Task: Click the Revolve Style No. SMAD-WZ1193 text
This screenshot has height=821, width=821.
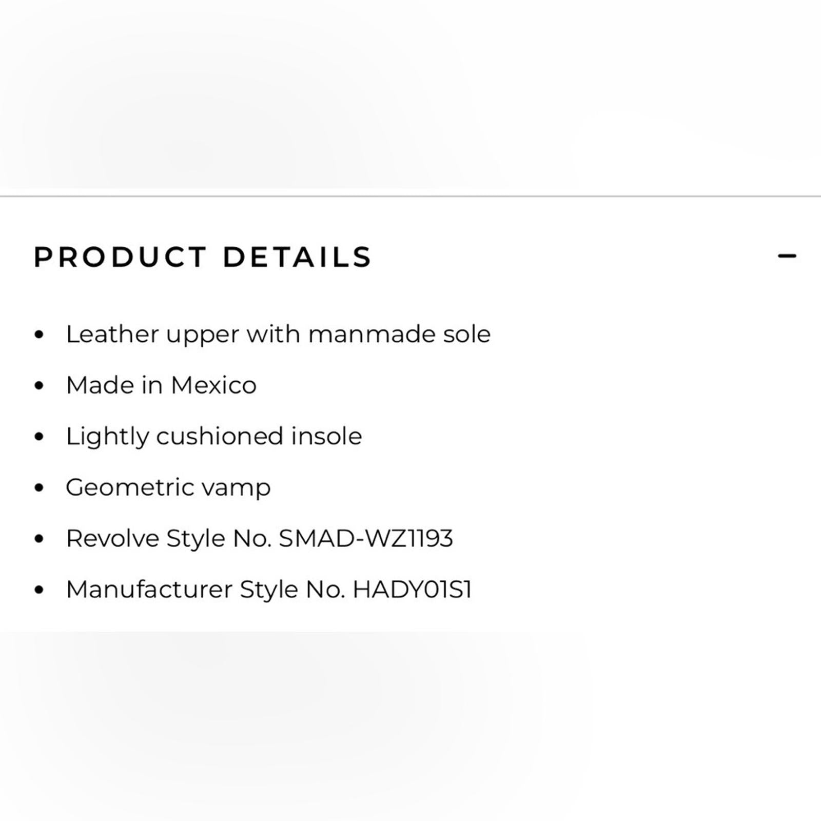Action: pos(262,538)
